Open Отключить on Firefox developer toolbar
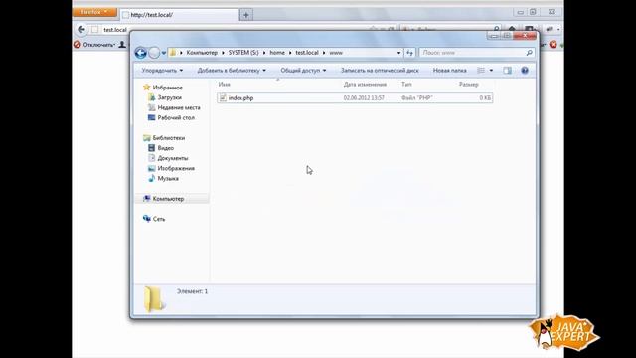The image size is (636, 358). pos(98,44)
